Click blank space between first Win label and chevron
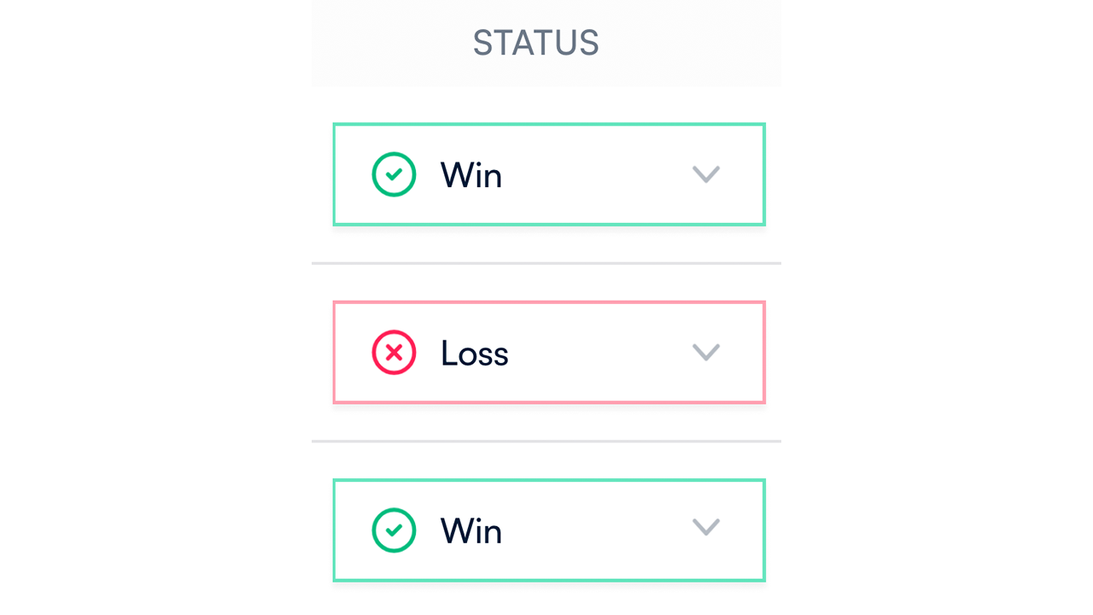Image resolution: width=1093 pixels, height=615 pixels. coord(598,174)
